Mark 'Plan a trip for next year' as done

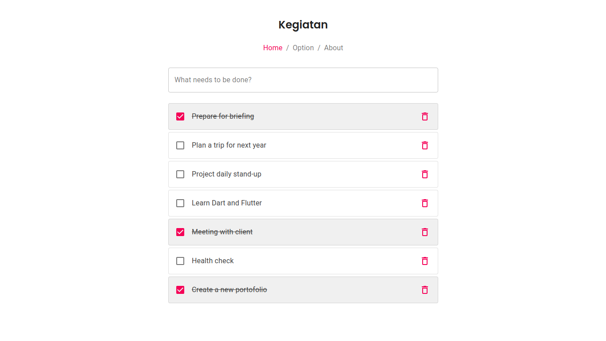[x=180, y=145]
